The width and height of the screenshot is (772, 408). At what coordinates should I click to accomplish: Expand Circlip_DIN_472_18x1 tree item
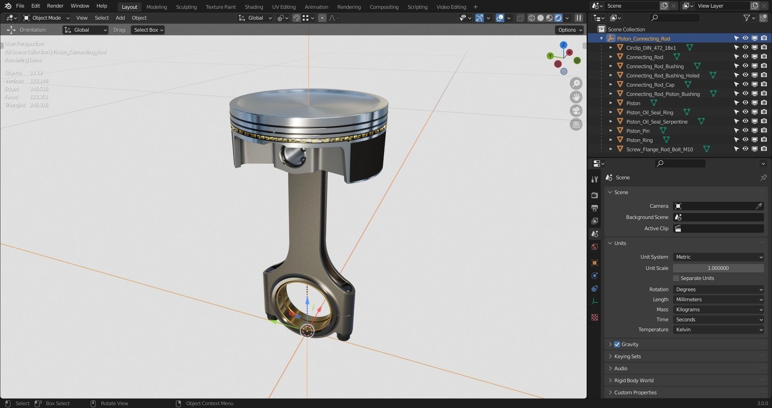[x=610, y=47]
